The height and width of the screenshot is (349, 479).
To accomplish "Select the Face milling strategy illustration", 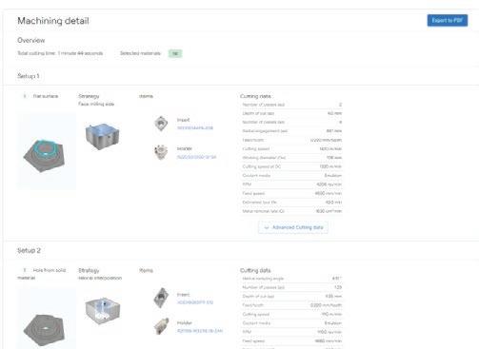I will 102,136.
